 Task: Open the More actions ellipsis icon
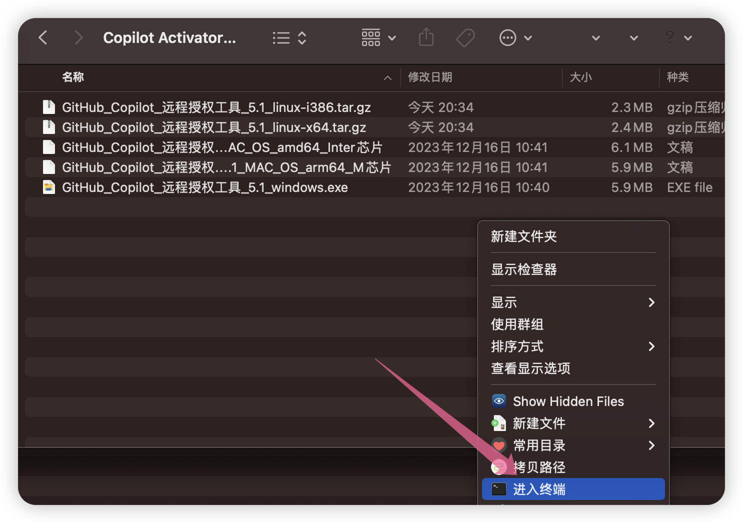click(x=507, y=37)
